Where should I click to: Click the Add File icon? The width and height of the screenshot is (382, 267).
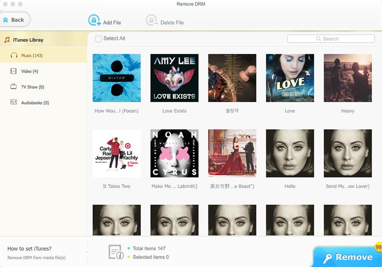(x=94, y=20)
